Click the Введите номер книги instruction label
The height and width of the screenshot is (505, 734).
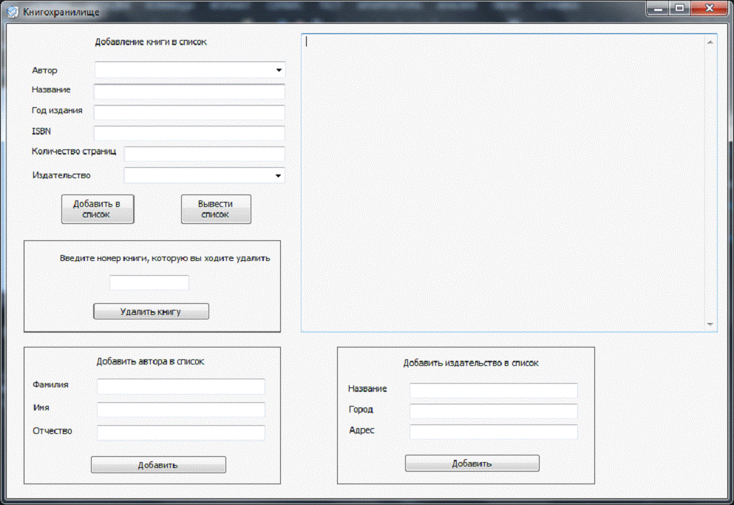tap(165, 258)
